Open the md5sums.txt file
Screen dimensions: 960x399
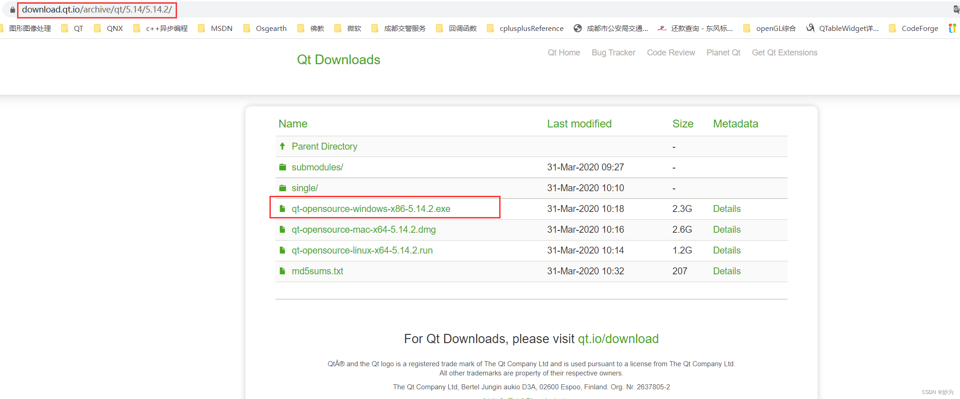pos(317,271)
